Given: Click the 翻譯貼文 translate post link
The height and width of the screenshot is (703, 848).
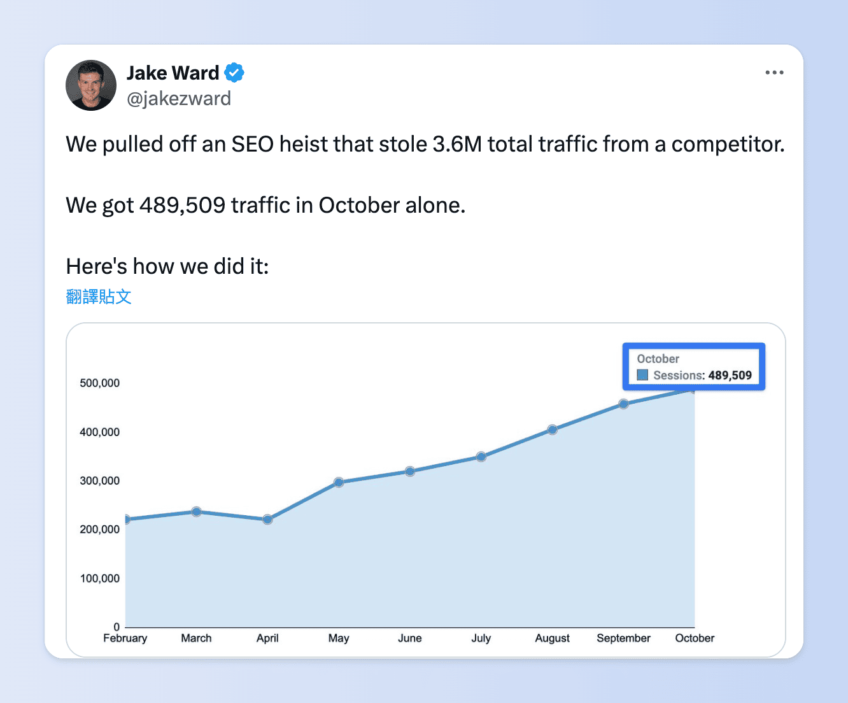Looking at the screenshot, I should pyautogui.click(x=99, y=297).
